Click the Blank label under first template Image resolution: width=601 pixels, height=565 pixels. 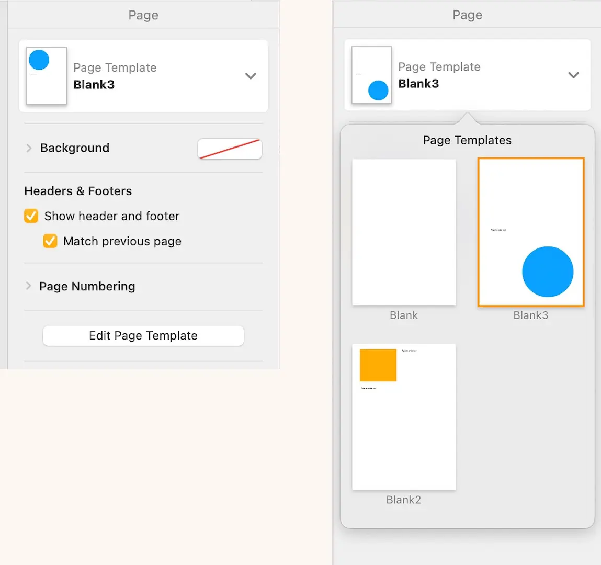[x=404, y=315]
